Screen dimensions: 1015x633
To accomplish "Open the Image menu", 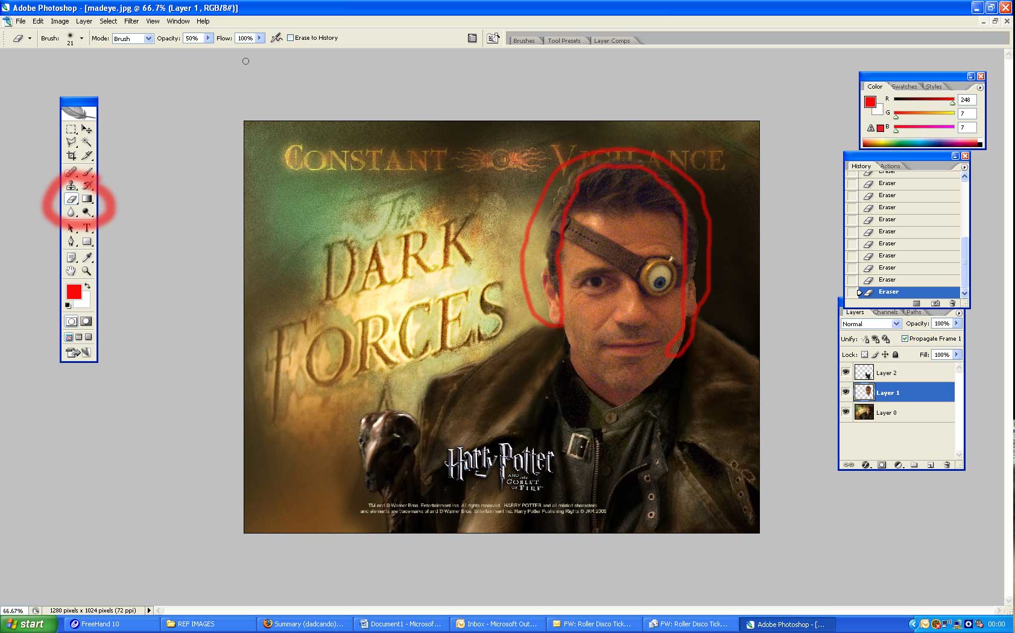I will point(60,21).
